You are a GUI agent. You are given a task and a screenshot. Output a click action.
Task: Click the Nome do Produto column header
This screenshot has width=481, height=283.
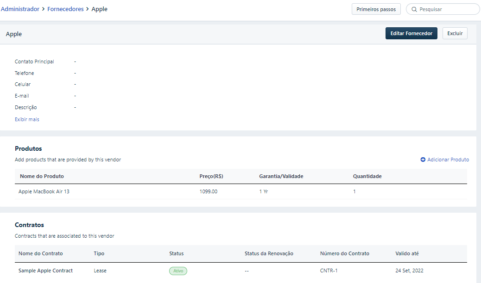(x=42, y=176)
